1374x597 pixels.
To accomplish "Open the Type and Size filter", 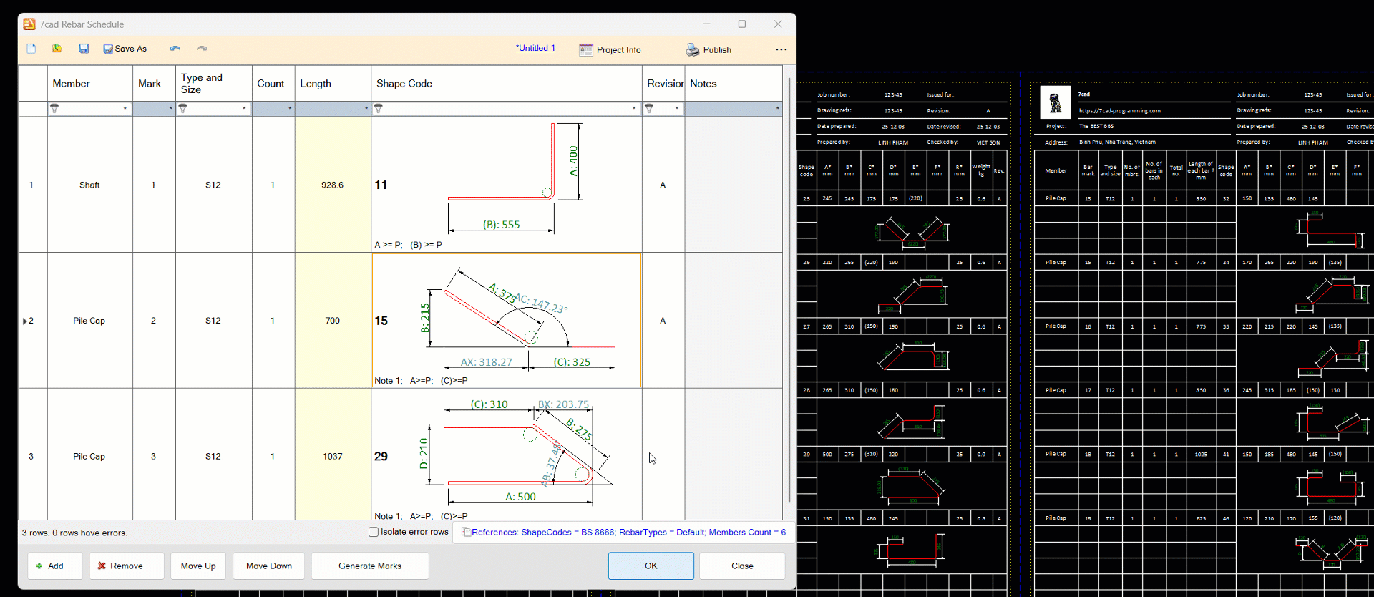I will 184,109.
